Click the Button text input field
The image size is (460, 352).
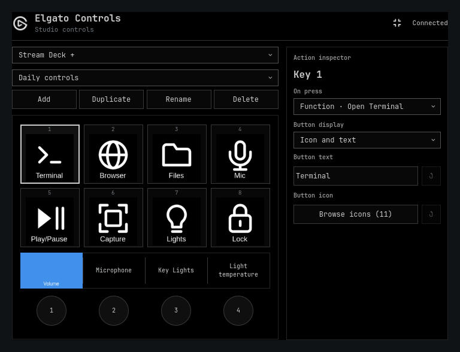356,176
